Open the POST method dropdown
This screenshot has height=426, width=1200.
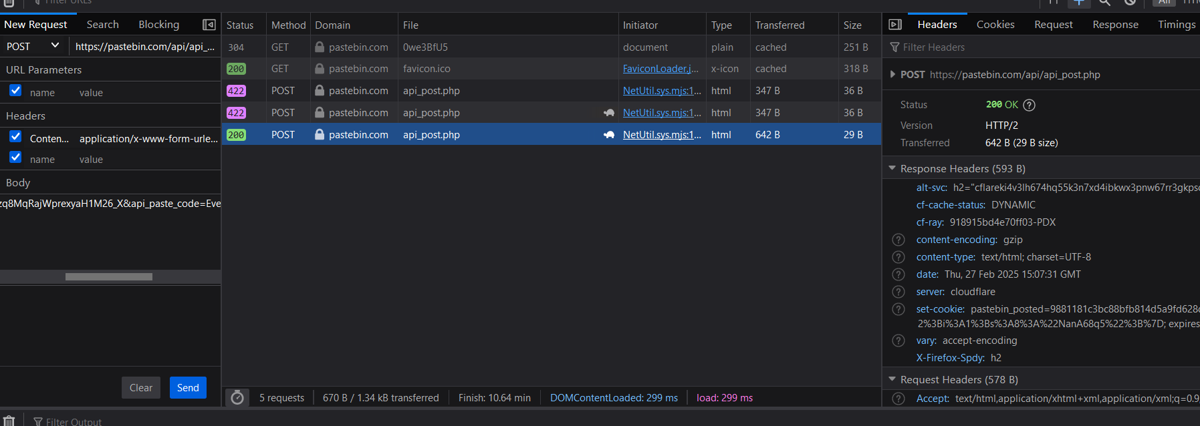click(x=33, y=46)
